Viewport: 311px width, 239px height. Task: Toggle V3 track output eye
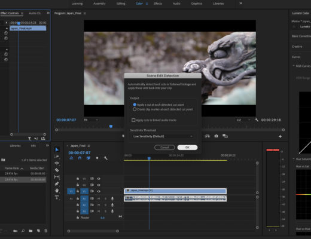click(x=99, y=179)
